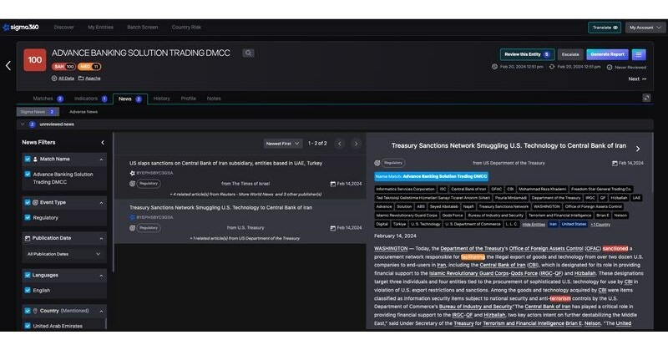Open the blue list menu icon
The image size is (668, 350).
tap(639, 54)
